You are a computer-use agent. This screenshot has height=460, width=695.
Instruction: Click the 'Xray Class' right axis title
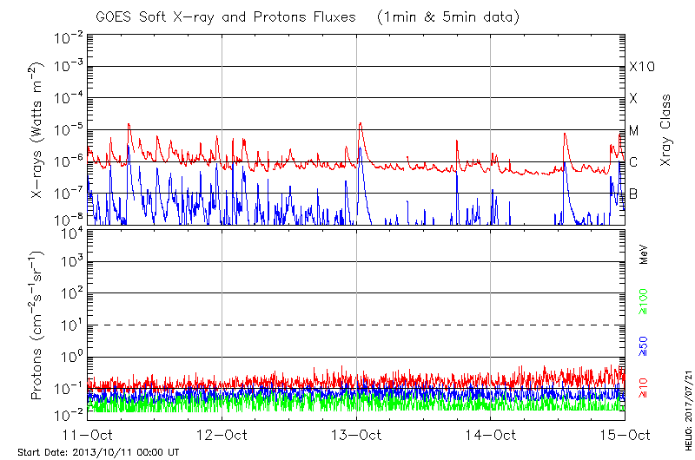[x=666, y=130]
